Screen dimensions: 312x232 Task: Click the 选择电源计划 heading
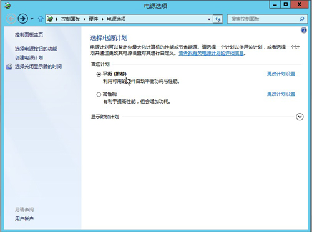pos(109,38)
